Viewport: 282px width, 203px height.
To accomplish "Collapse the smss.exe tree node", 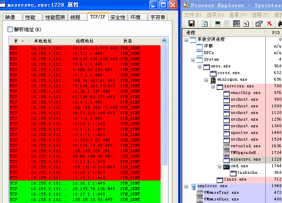I will coord(200,67).
